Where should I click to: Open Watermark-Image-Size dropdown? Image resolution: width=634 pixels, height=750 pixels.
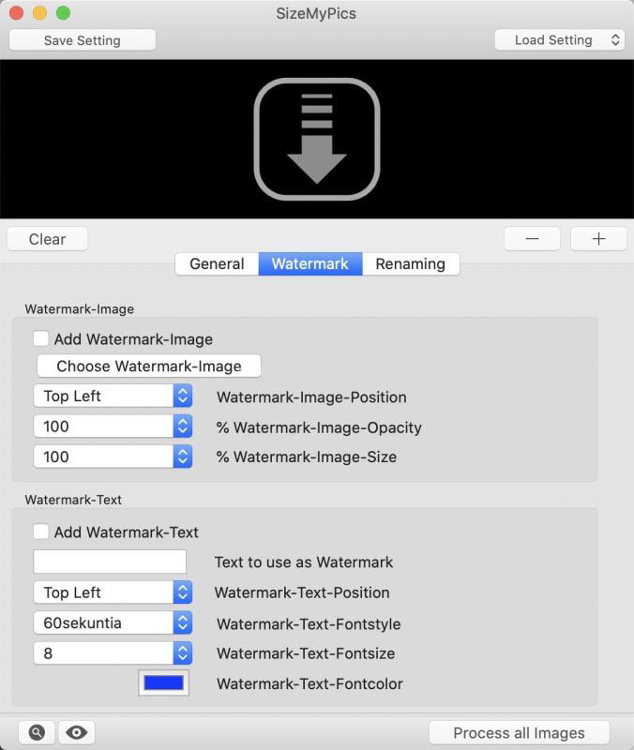tap(113, 457)
